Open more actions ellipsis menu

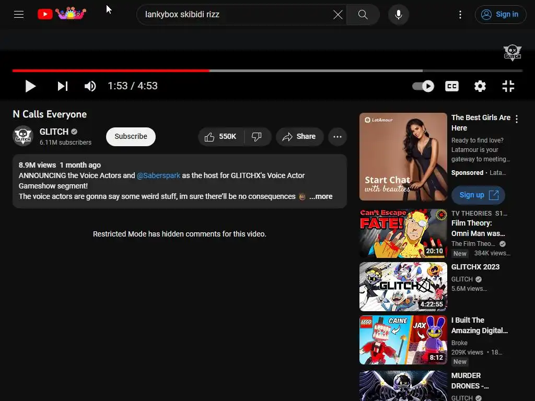pos(337,136)
